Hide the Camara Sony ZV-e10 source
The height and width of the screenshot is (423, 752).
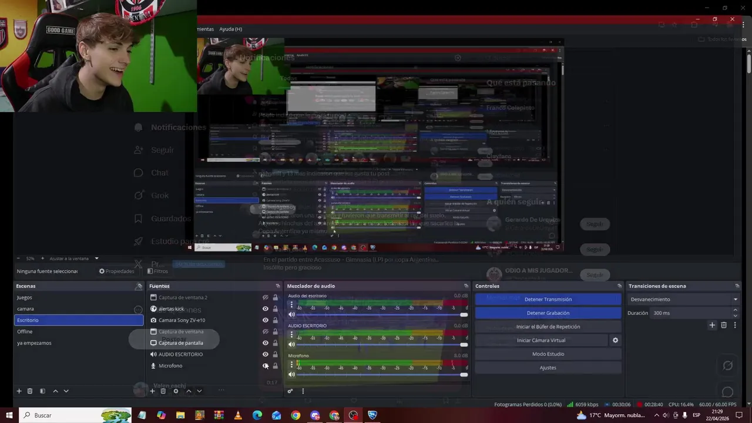pos(266,320)
